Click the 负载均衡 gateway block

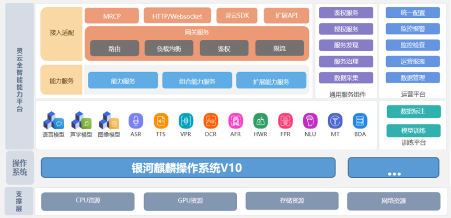pos(169,48)
